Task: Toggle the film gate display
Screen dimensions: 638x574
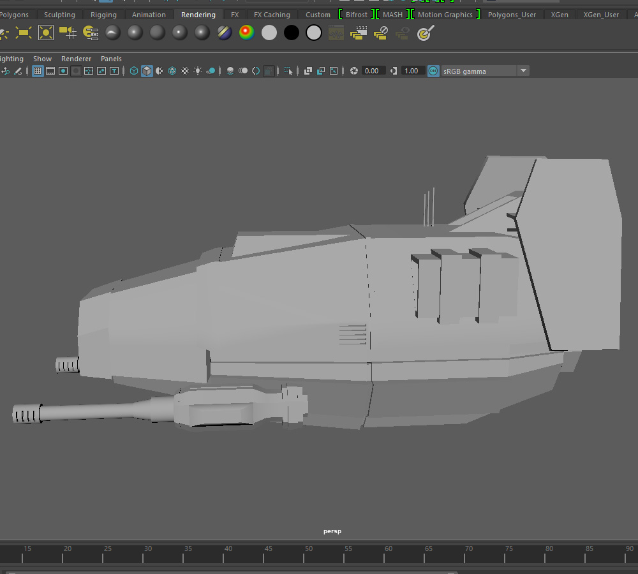Action: click(x=50, y=71)
